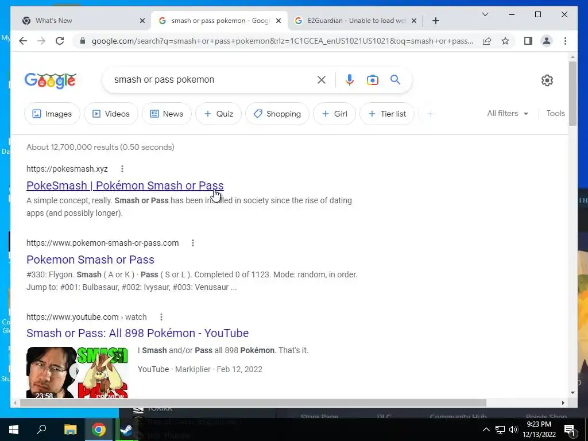Add Tier list to the search
The image size is (588, 441).
[x=387, y=114]
